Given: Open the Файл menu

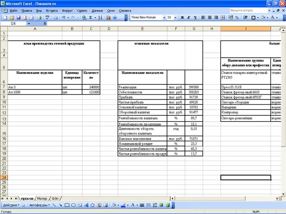Looking at the screenshot, I should tap(13, 11).
